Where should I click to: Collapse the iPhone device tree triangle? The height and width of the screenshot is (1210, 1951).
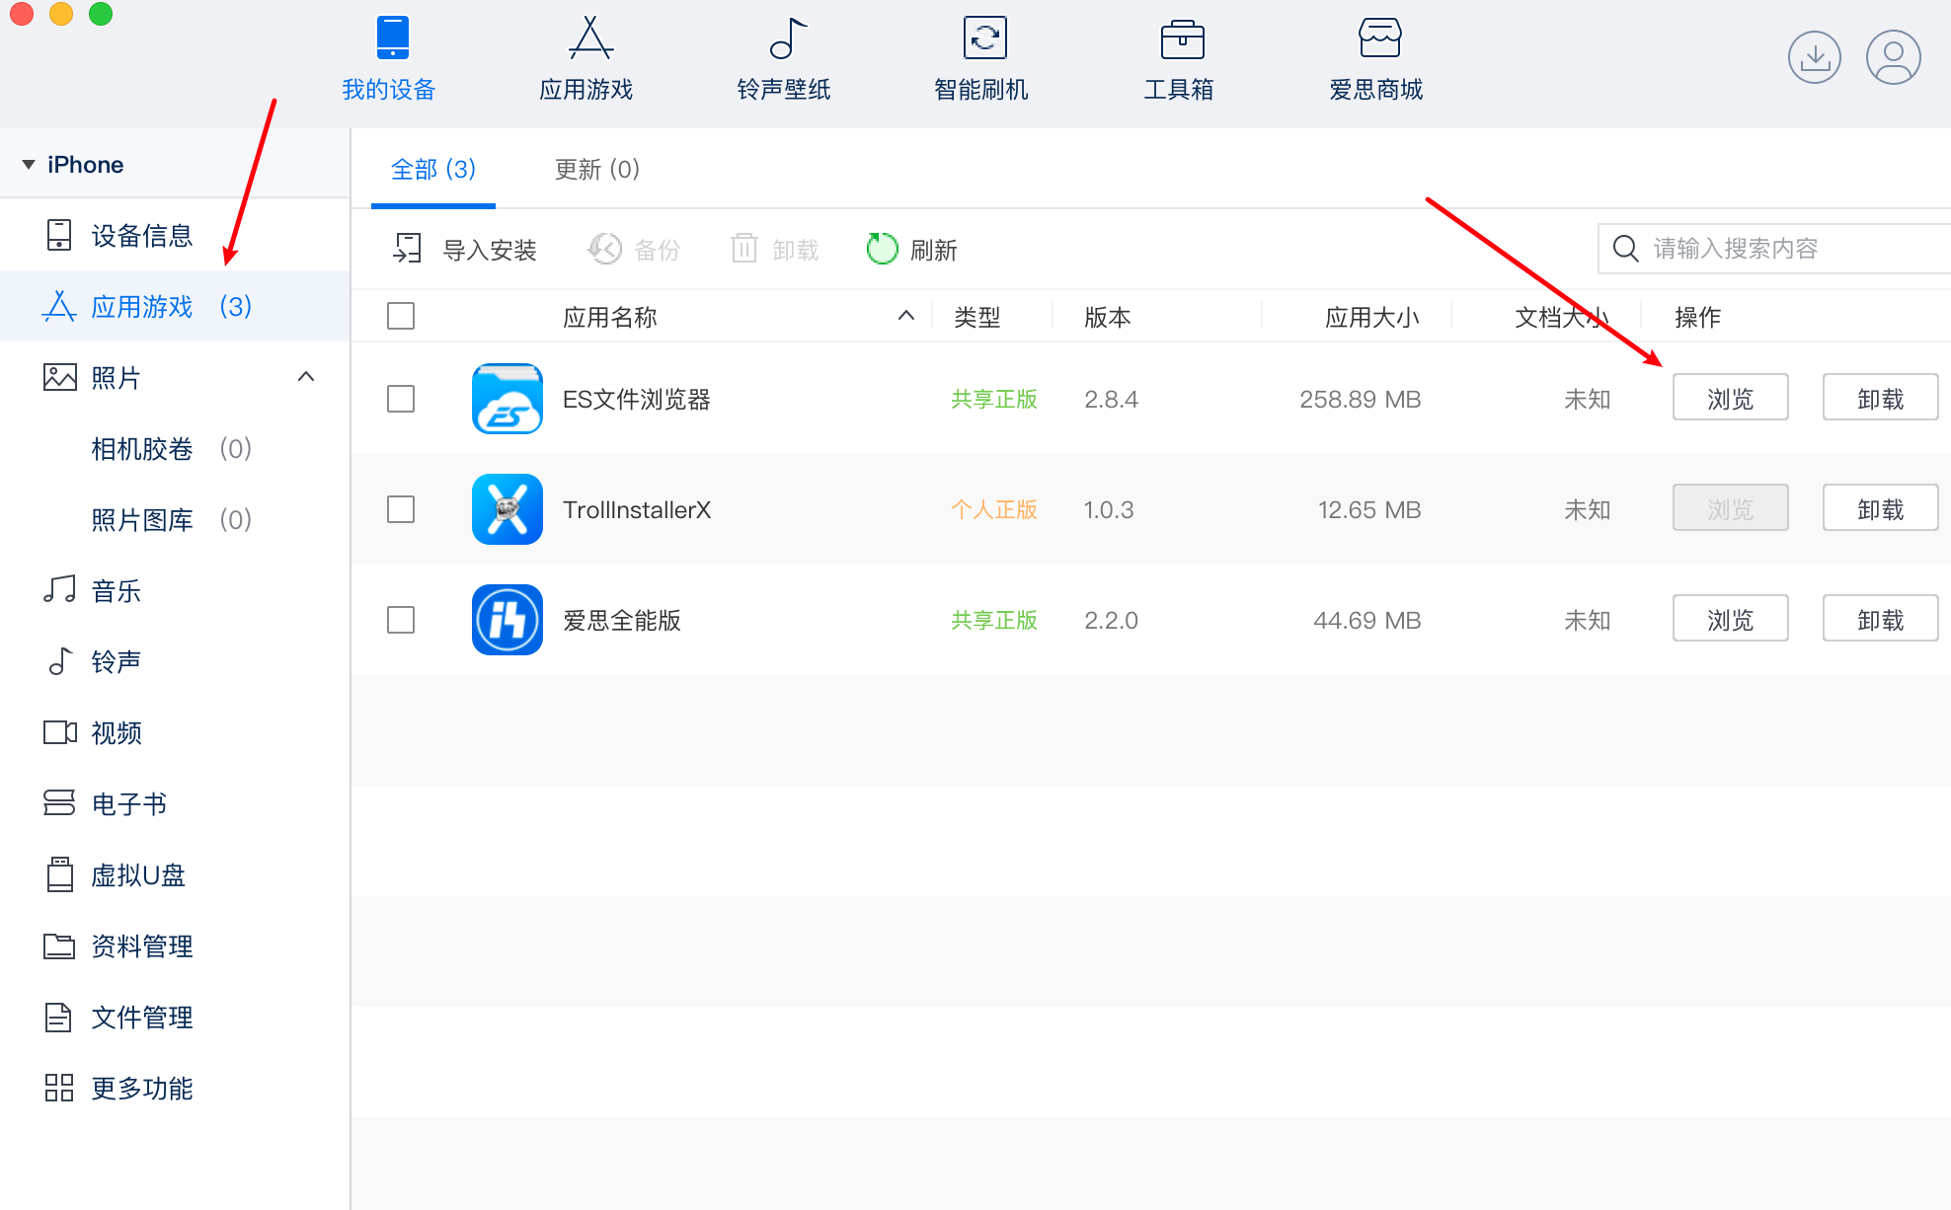[x=29, y=164]
